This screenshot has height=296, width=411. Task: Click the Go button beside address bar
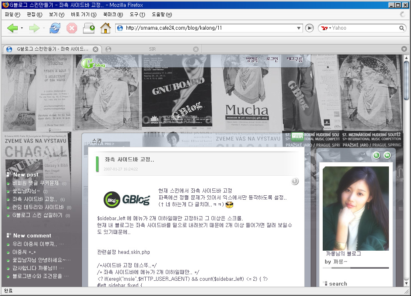(x=309, y=28)
